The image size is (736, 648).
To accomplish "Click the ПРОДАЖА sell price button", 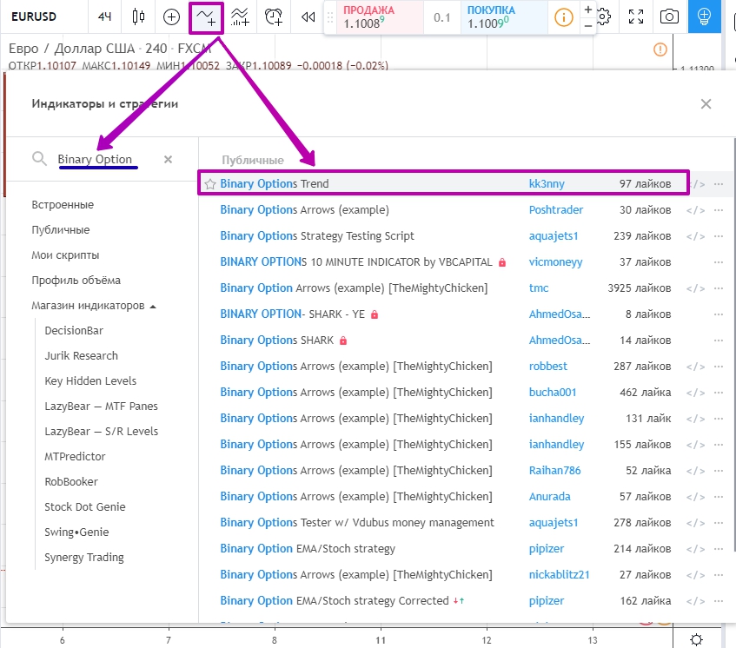I will pos(374,17).
